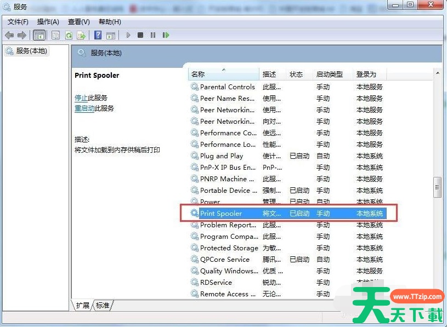
Task: Open Properties via toolbar icon
Action: [x=55, y=35]
